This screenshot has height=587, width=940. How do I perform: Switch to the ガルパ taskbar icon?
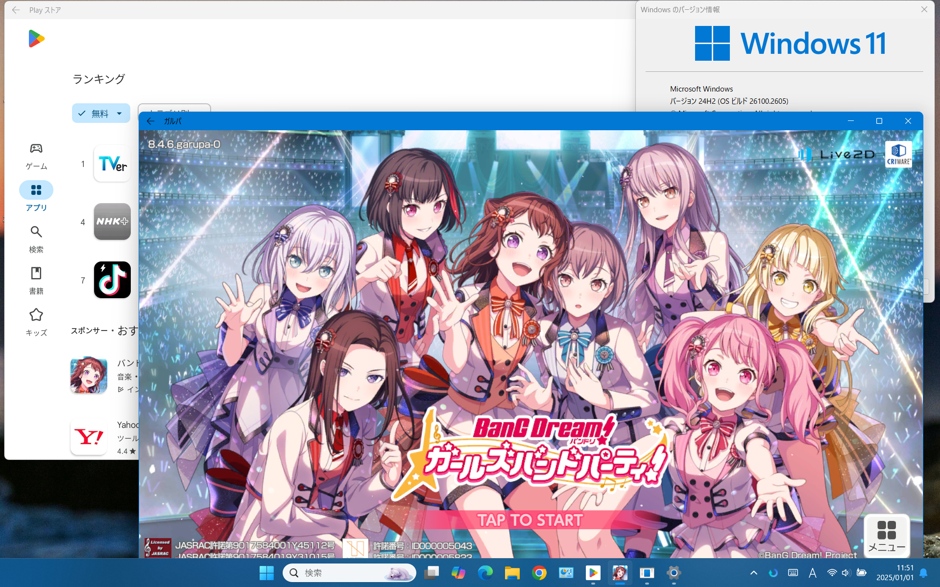click(620, 573)
